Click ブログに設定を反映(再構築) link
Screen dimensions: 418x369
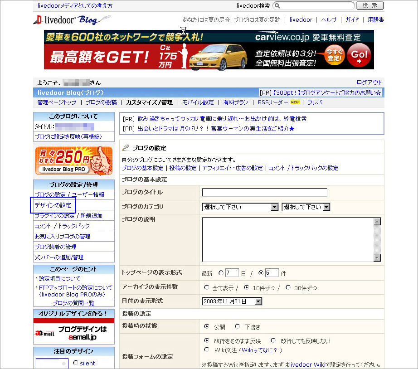coord(68,137)
